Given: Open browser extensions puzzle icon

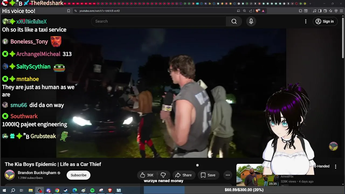Looking at the screenshot, I should [x=301, y=11].
